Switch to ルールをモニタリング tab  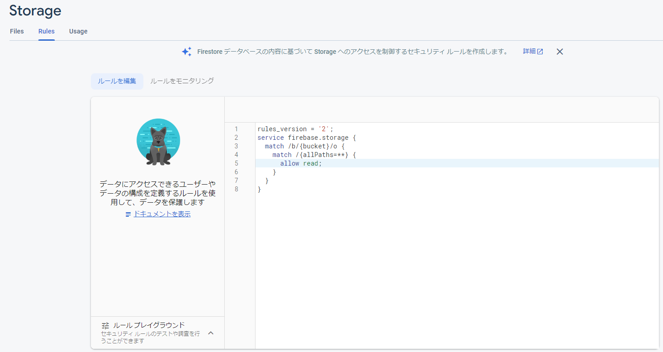[x=182, y=81]
